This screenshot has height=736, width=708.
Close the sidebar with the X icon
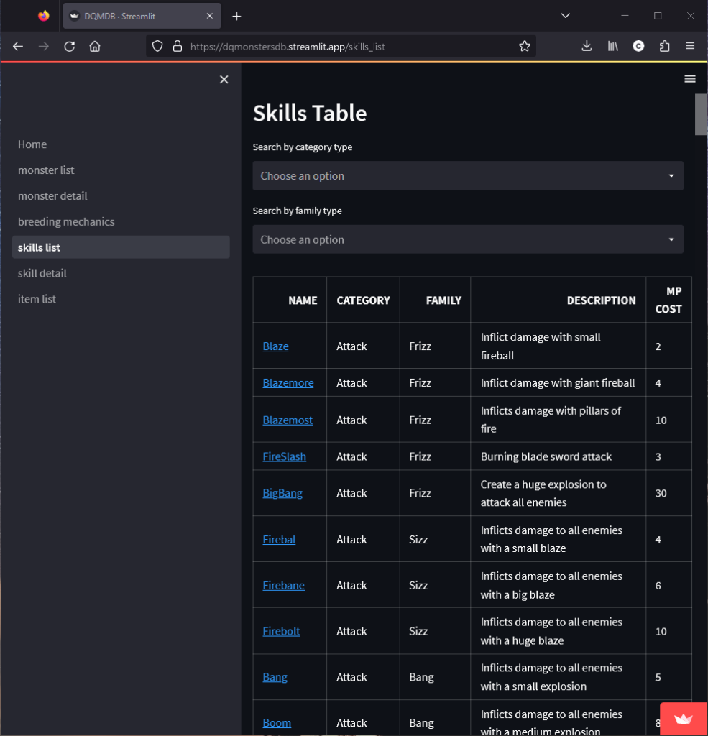click(224, 80)
